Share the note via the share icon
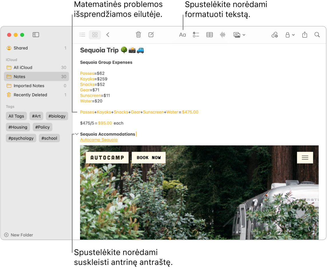This screenshot has height=269, width=327. tap(304, 35)
